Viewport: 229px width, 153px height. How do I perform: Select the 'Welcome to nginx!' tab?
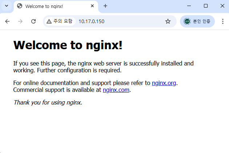click(x=56, y=7)
